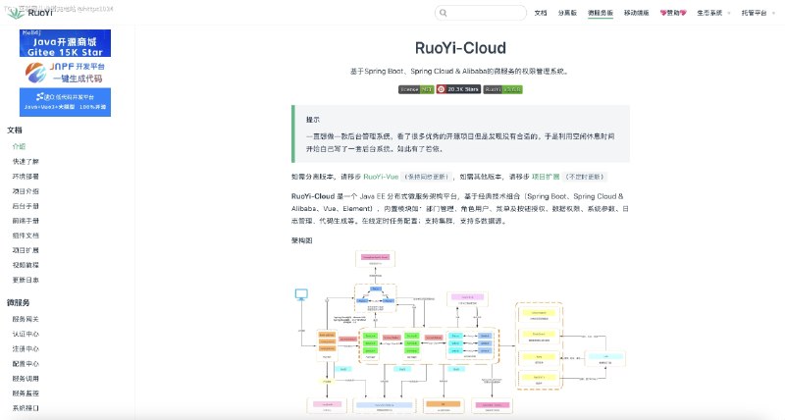Expand the 生态系统 dropdown menu
785x420 pixels.
713,13
